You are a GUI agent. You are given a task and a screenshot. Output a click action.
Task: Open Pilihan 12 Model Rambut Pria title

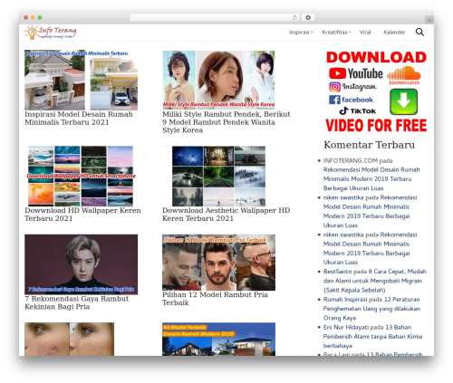215,299
